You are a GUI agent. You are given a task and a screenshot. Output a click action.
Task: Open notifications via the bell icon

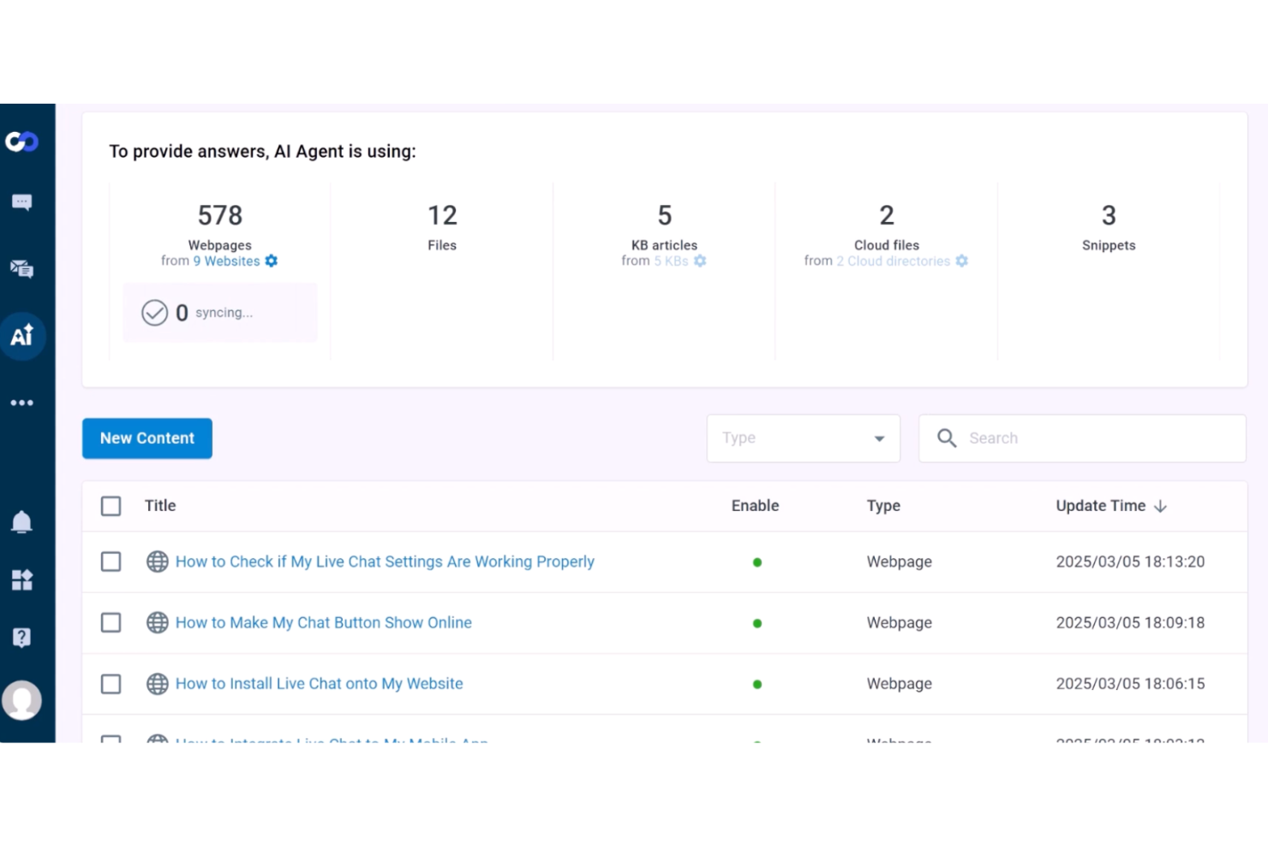(21, 521)
